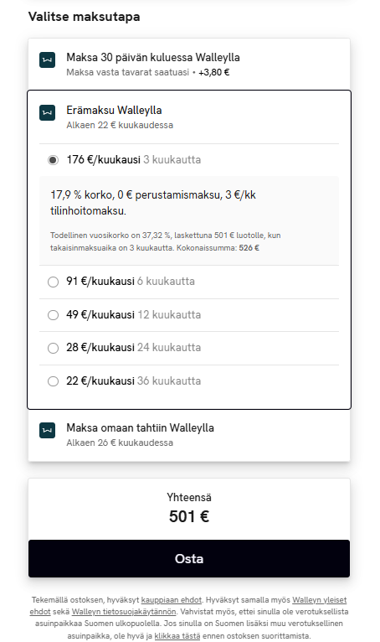The width and height of the screenshot is (380, 642).
Task: Click Walley icon beside Erämaksu Walleylla
Action: pos(47,112)
